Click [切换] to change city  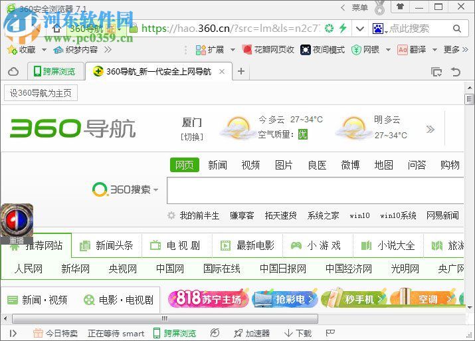192,137
